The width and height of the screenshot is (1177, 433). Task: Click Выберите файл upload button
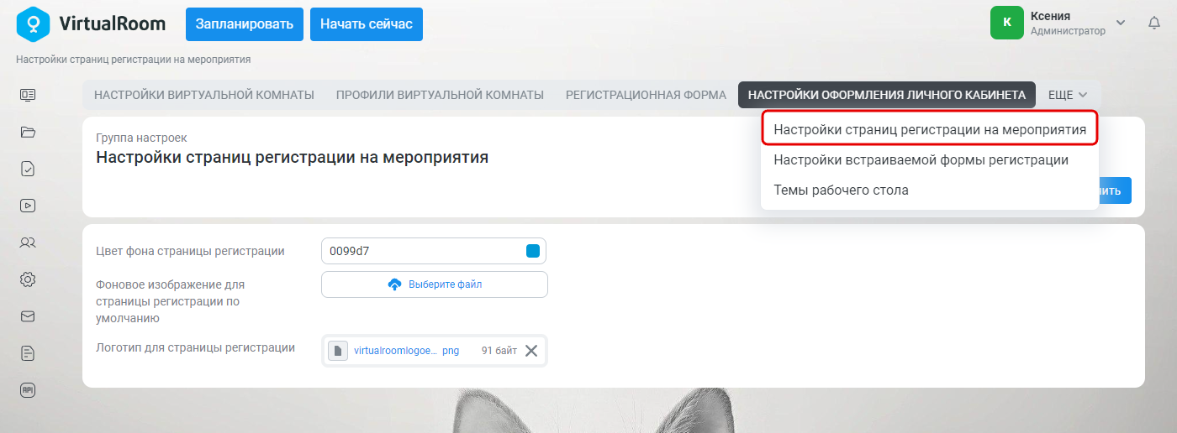click(435, 284)
